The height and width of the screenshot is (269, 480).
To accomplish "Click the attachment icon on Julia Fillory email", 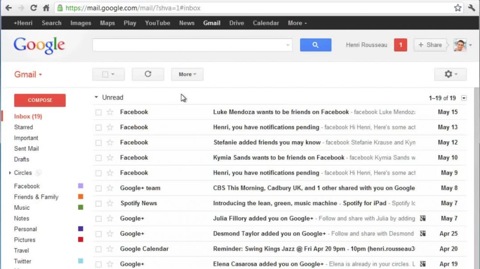I will (423, 218).
